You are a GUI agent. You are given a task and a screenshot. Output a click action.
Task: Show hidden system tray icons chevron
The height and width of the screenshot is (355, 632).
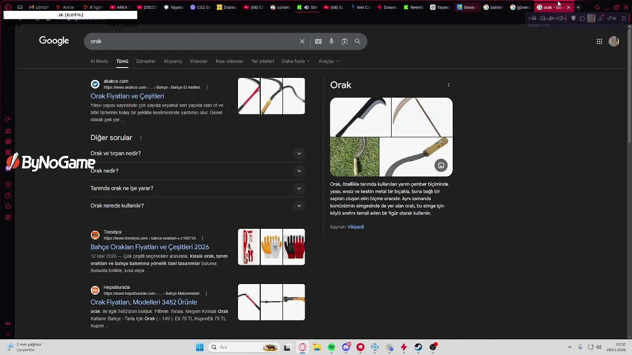[x=569, y=347]
